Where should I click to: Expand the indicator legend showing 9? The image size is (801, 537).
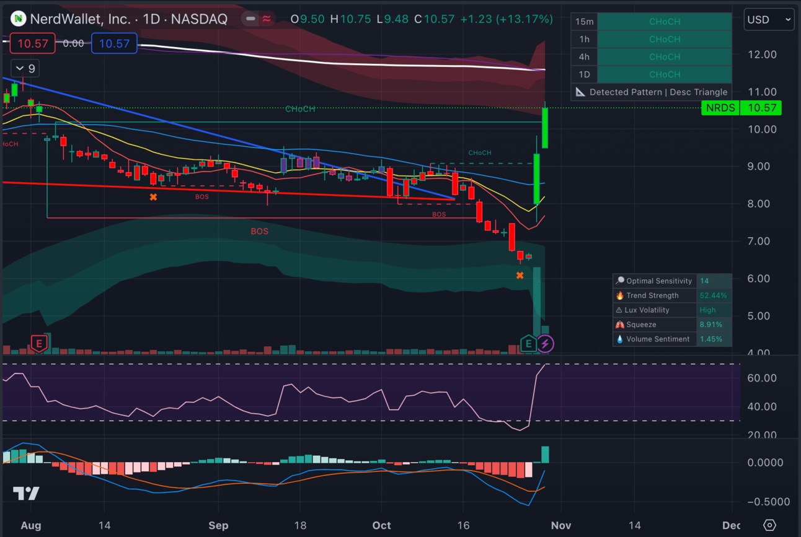26,68
